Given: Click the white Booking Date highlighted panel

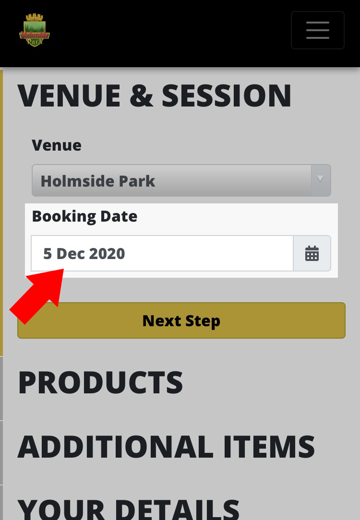Looking at the screenshot, I should (181, 240).
